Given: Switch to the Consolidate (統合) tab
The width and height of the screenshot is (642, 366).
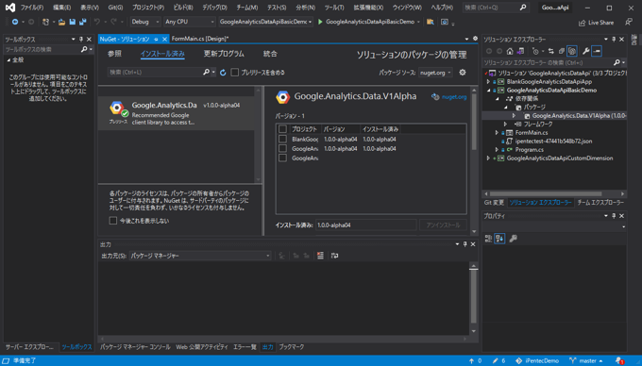Looking at the screenshot, I should [270, 54].
